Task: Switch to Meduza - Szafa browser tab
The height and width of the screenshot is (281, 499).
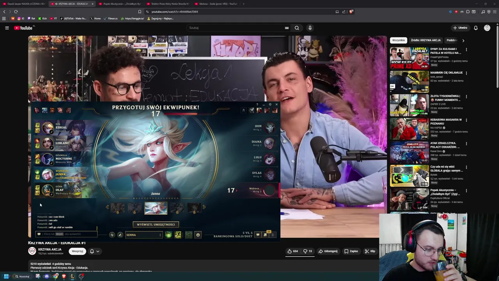Action: (216, 4)
